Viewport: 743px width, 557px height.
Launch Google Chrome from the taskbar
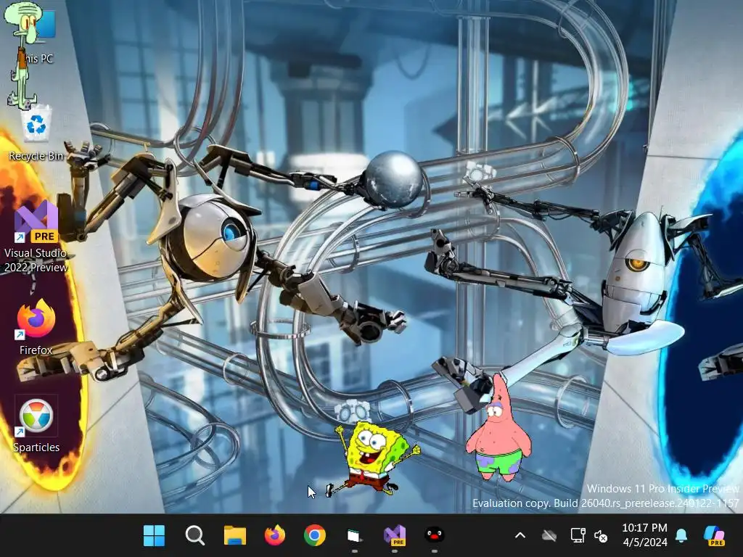[x=315, y=535]
